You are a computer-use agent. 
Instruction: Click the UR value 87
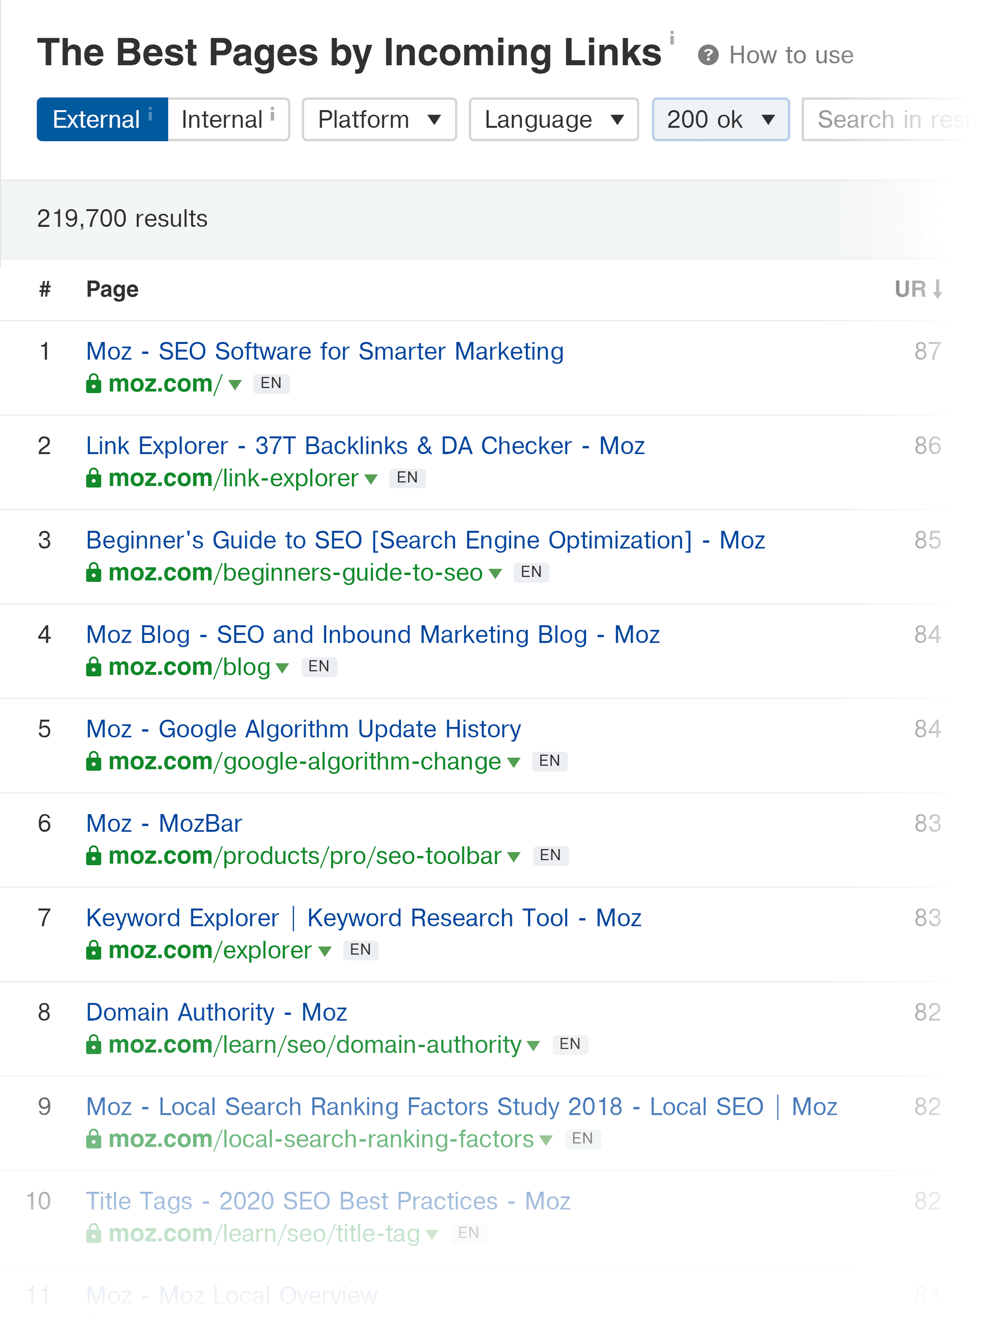coord(928,351)
